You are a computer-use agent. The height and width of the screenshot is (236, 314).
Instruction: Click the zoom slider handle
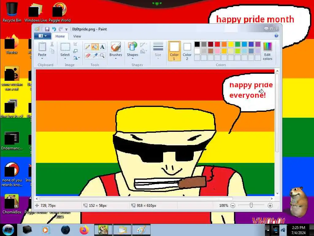(x=251, y=205)
